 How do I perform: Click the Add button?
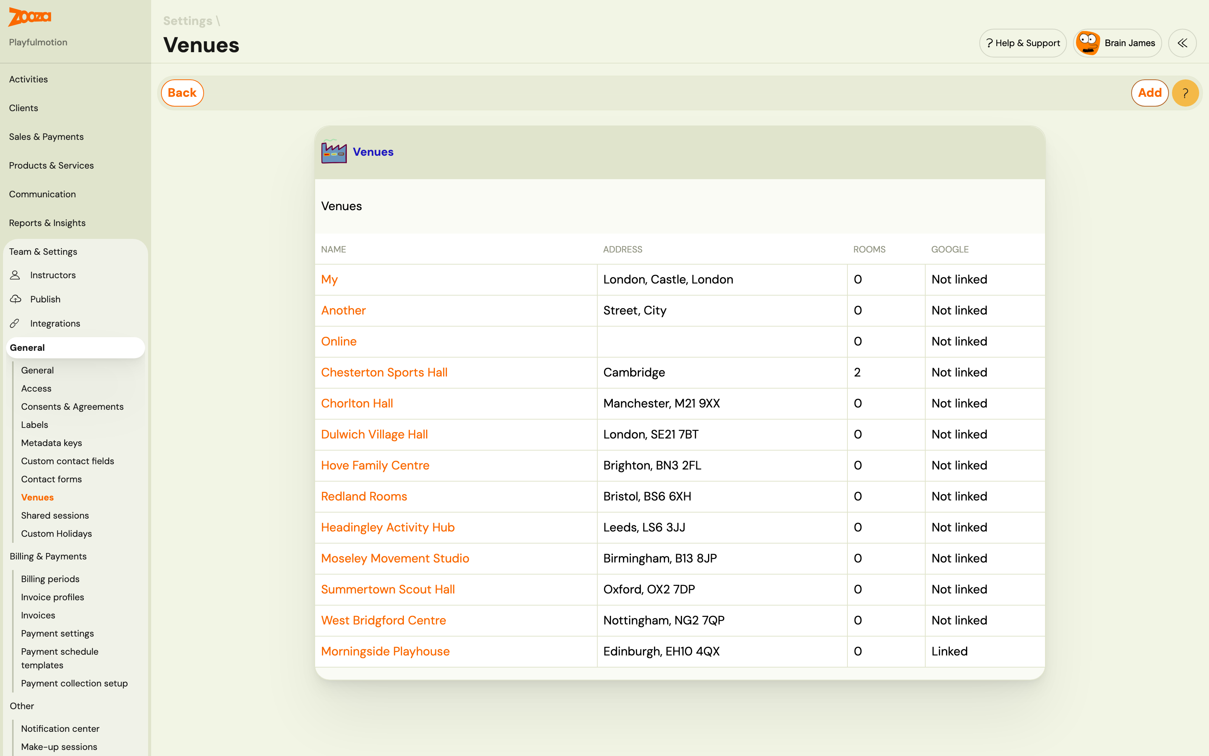coord(1150,93)
